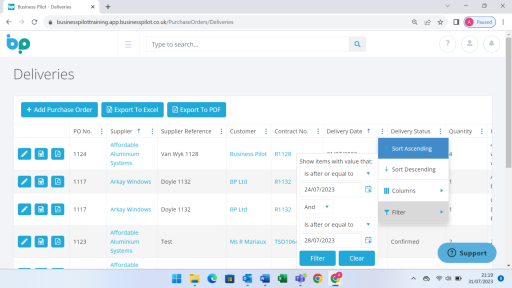Click the 'Type to search...' field
The height and width of the screenshot is (288, 512).
(247, 44)
